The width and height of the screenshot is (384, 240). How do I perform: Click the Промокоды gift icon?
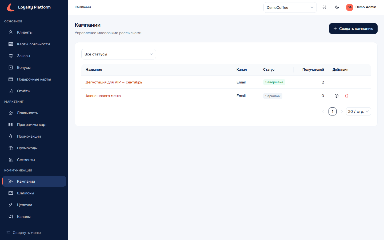coord(11,148)
